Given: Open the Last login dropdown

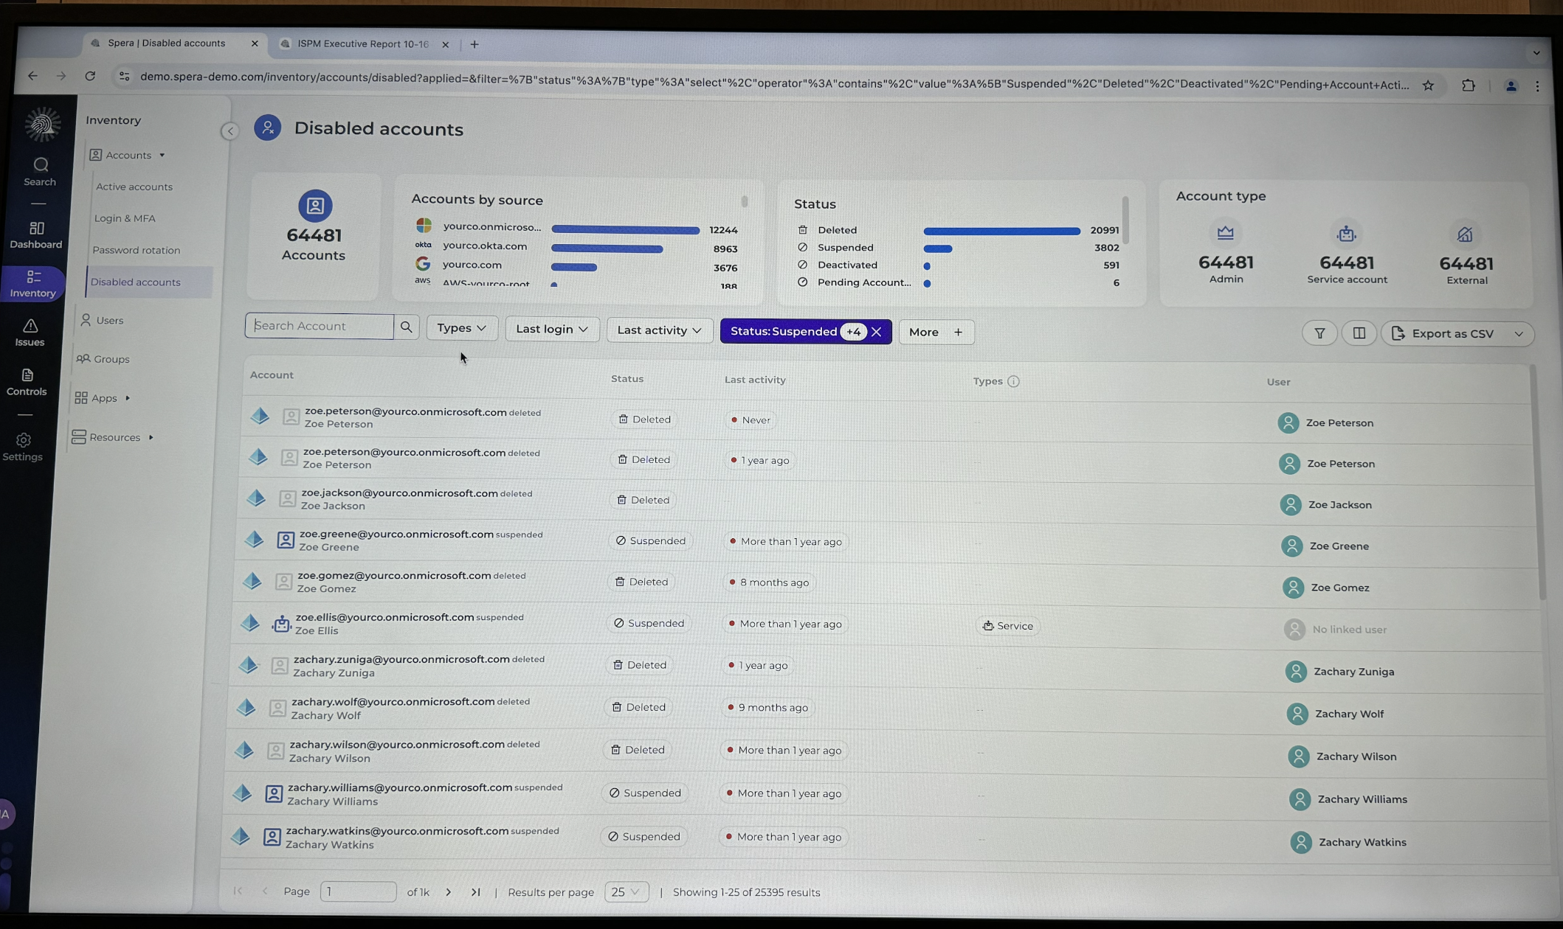Looking at the screenshot, I should click(551, 329).
